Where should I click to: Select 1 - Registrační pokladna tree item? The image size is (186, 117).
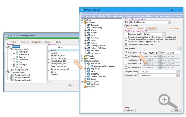click(104, 66)
